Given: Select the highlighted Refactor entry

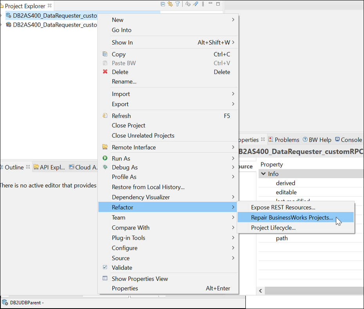Looking at the screenshot, I should (168, 207).
